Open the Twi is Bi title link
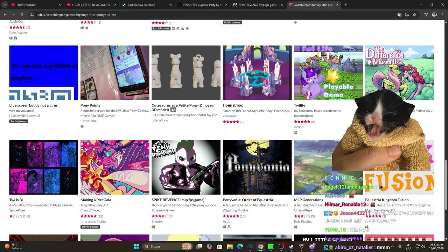Image resolution: width=448 pixels, height=252 pixels. click(16, 200)
